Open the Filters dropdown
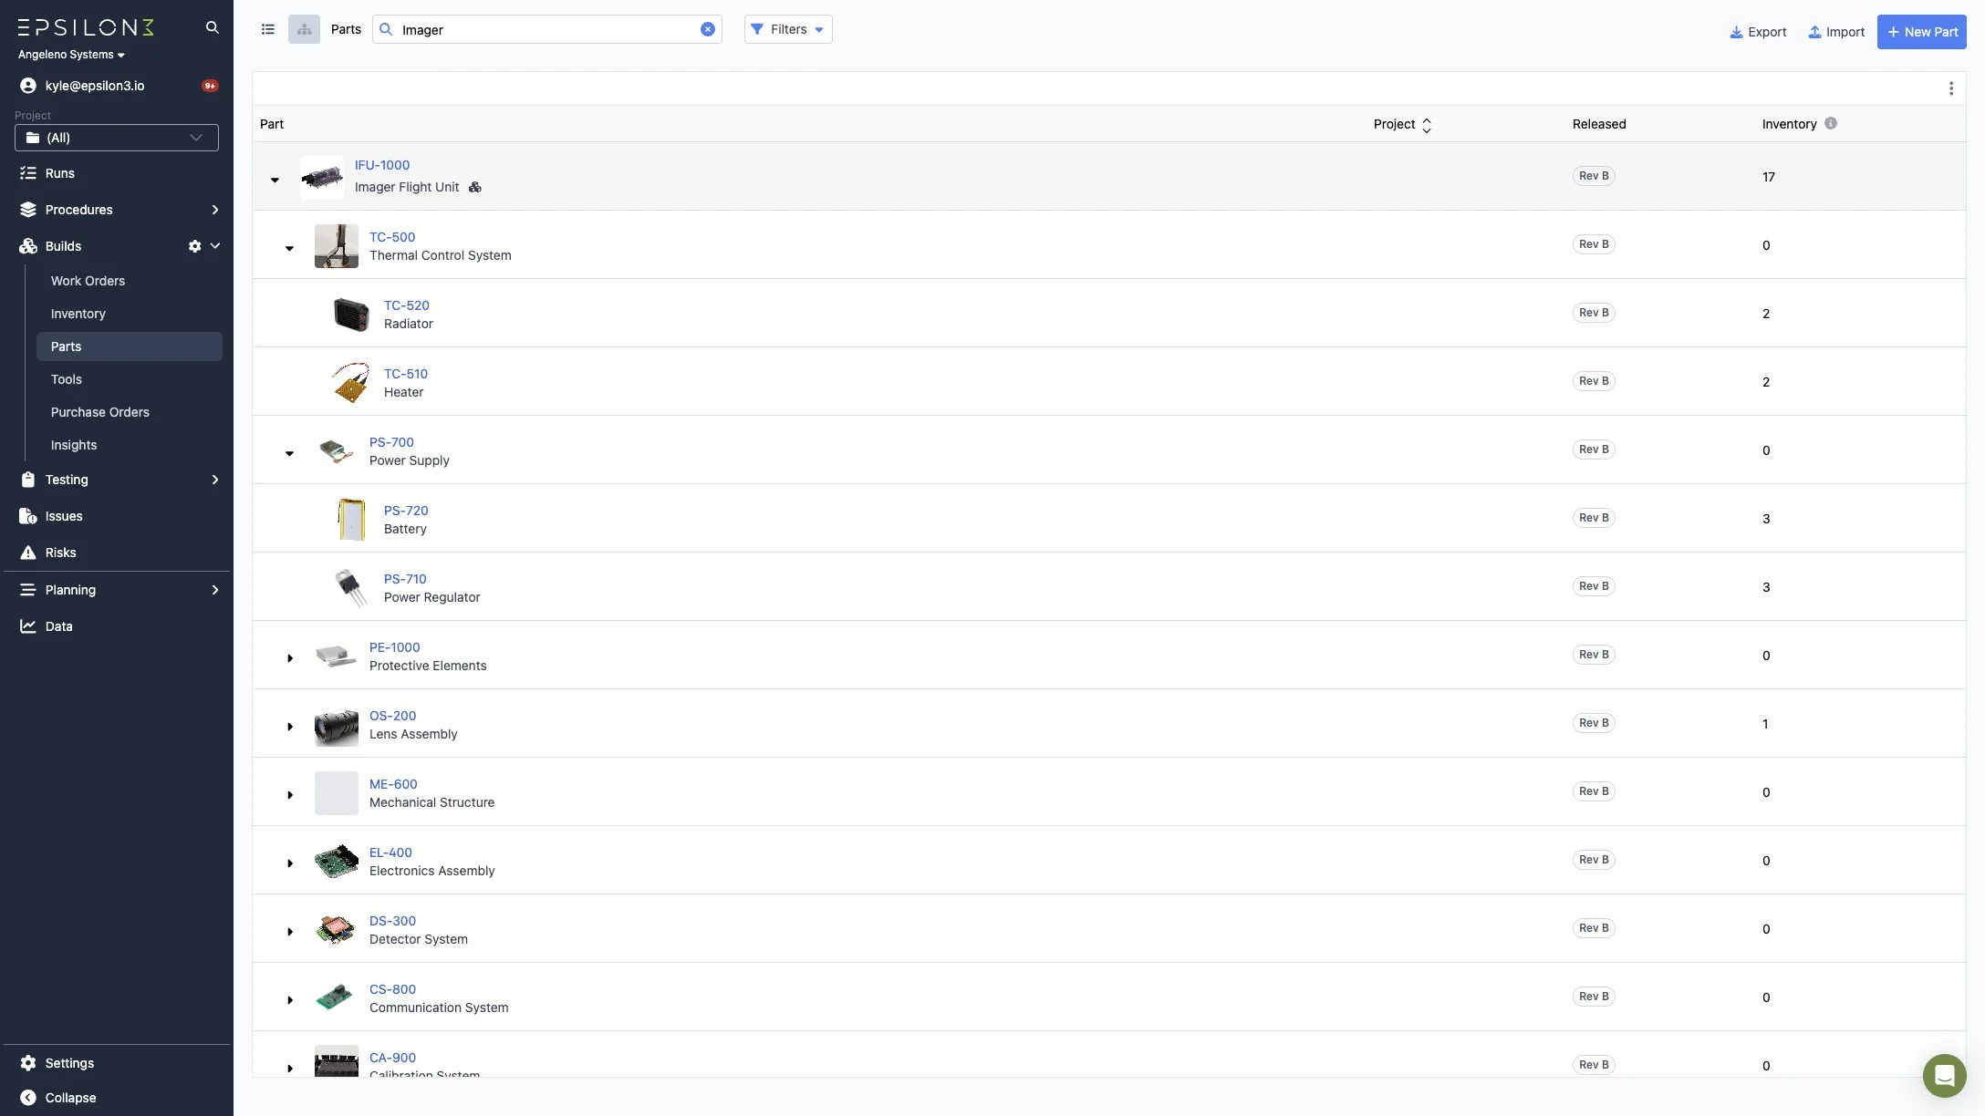Viewport: 1985px width, 1116px height. pos(787,29)
